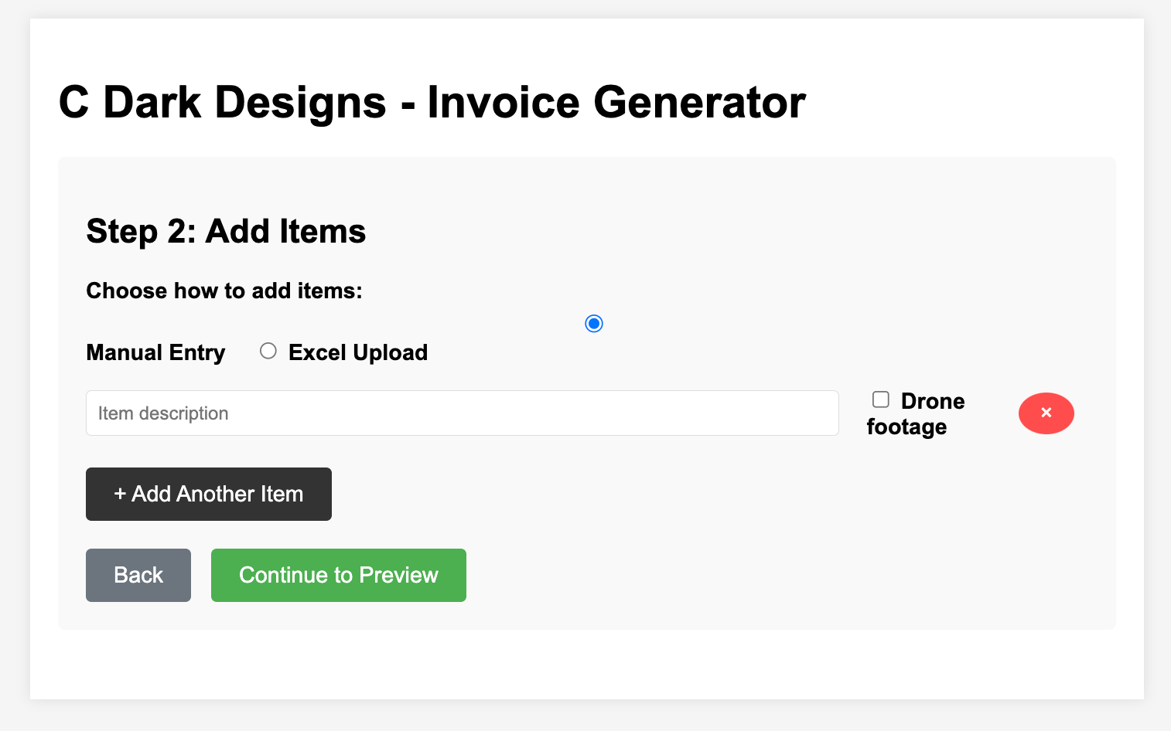Click the Step 2: Add Items heading
Image resolution: width=1171 pixels, height=731 pixels.
tap(226, 231)
